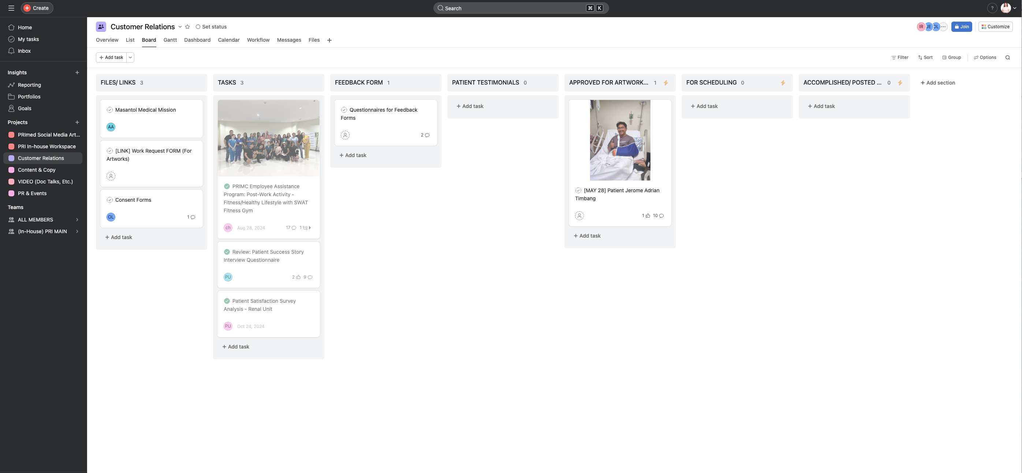The width and height of the screenshot is (1022, 473).
Task: Click the Customer Relations project icon
Action: (x=101, y=27)
